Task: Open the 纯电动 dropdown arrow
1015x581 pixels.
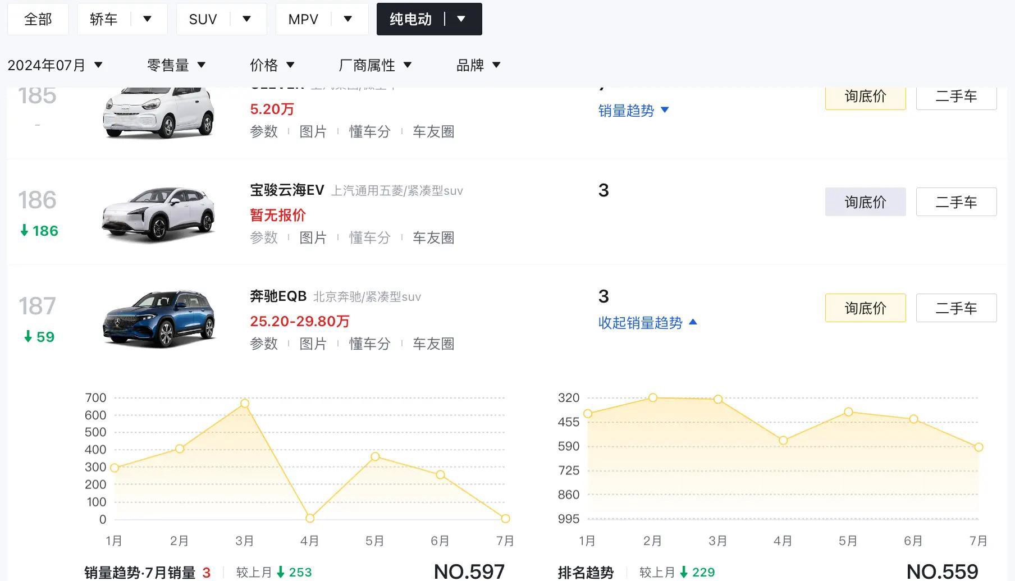Action: pyautogui.click(x=461, y=19)
